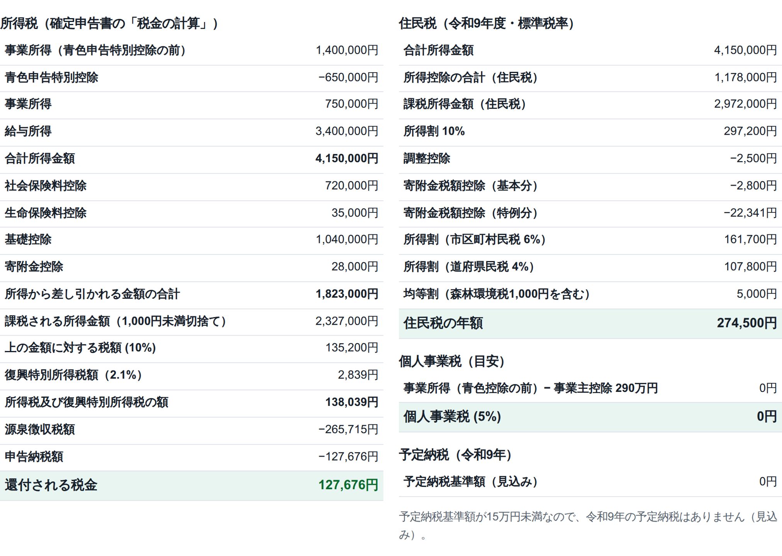Click 寄附金税額控除（特例分）value −22,341円

[x=750, y=213]
